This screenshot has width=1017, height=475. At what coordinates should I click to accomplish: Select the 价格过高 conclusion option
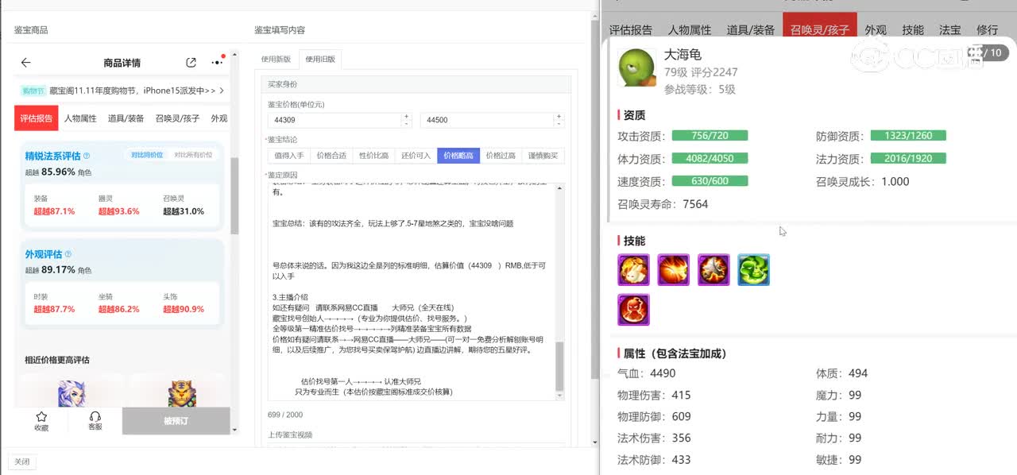pyautogui.click(x=501, y=156)
